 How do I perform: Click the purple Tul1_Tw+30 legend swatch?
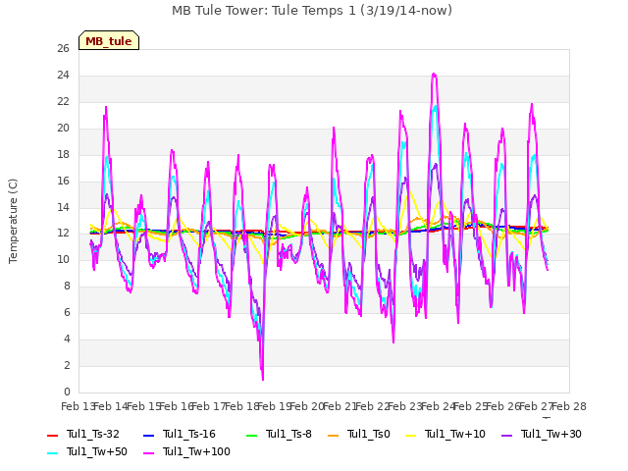507,435
